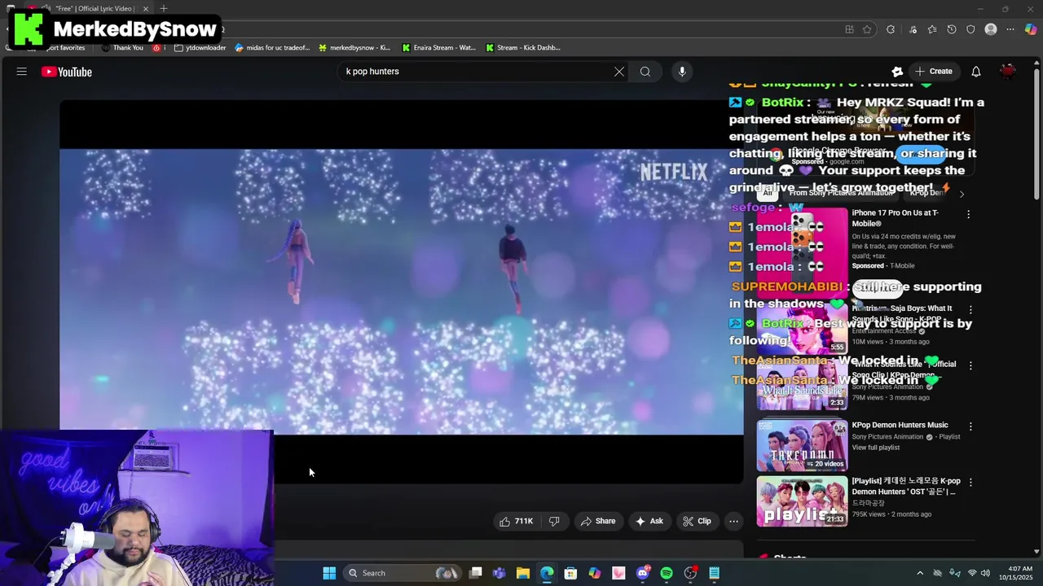
Task: Open browser extensions puzzle icon
Action: (x=890, y=29)
